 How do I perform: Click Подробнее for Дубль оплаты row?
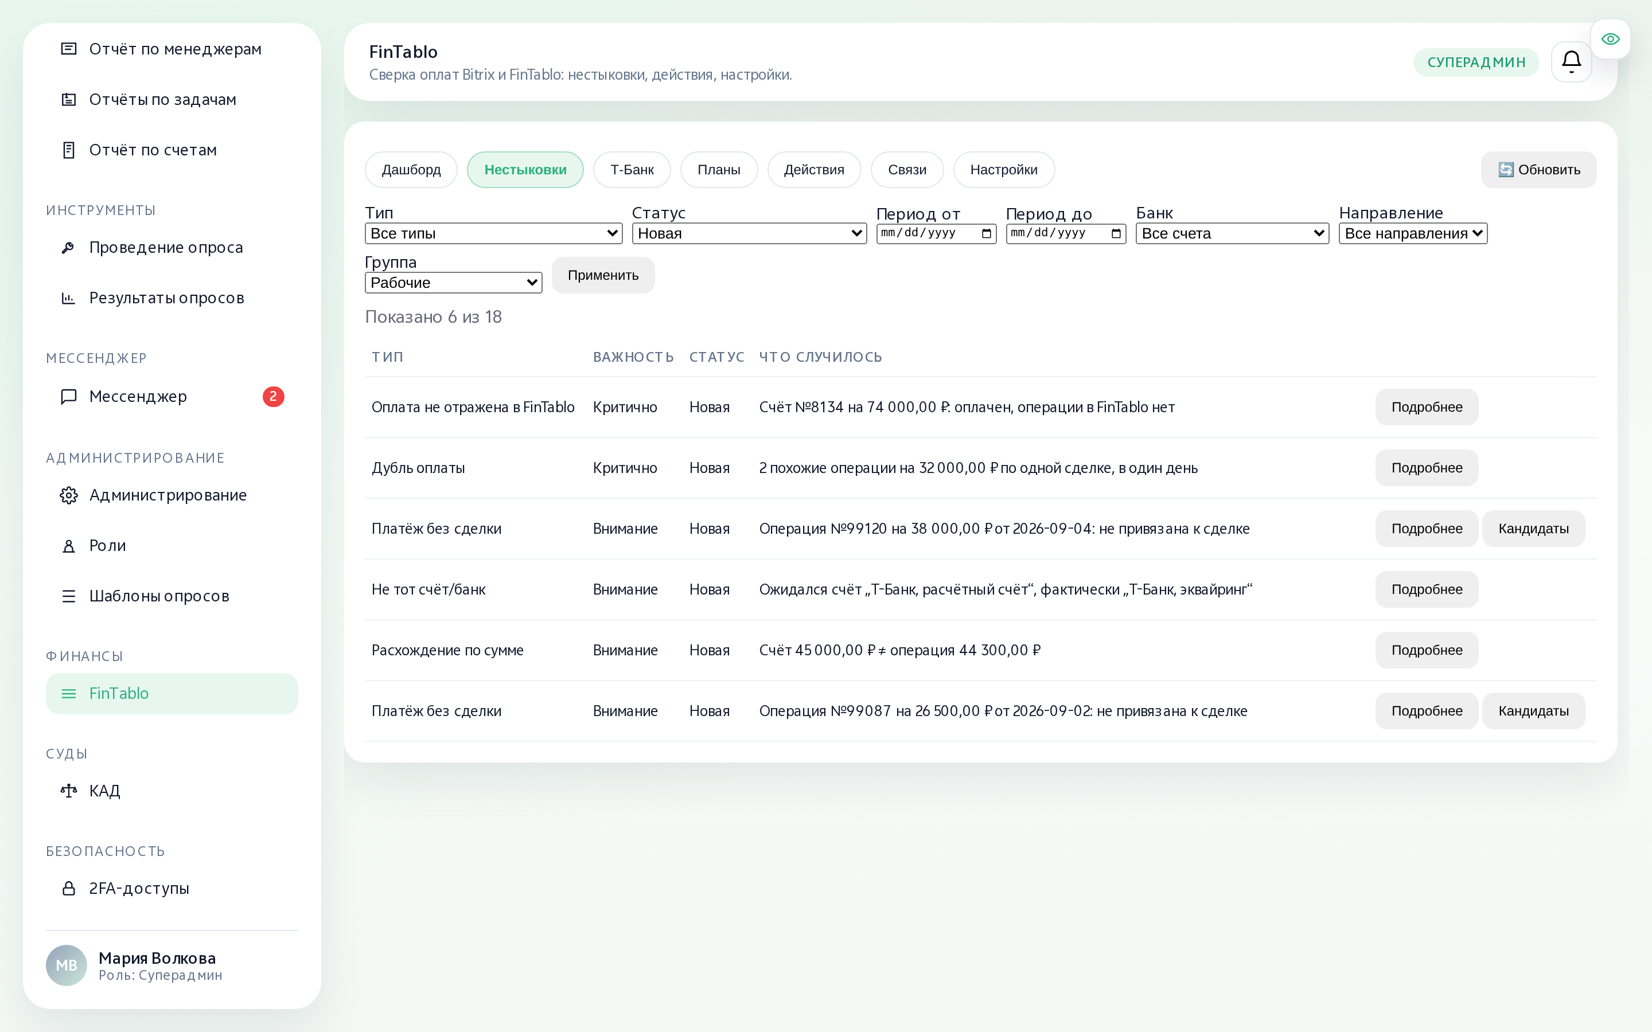pyautogui.click(x=1427, y=467)
